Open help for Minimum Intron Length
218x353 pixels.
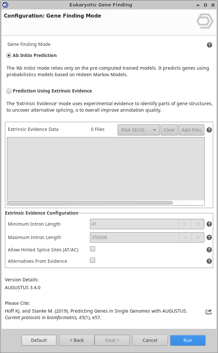point(209,224)
